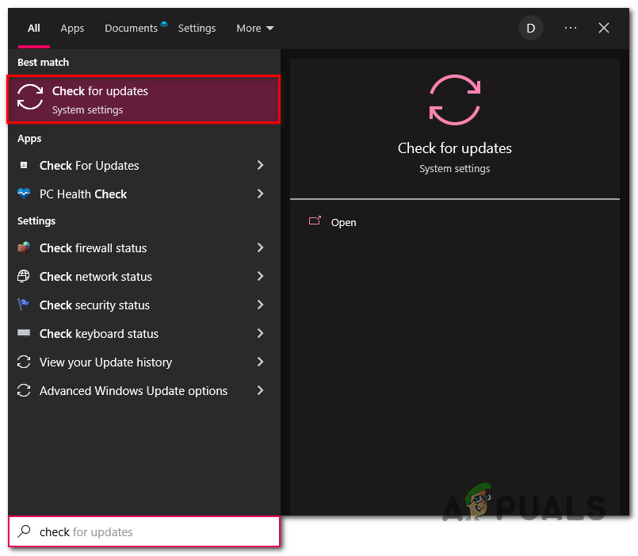Switch to the All tab
The height and width of the screenshot is (556, 638).
[34, 28]
